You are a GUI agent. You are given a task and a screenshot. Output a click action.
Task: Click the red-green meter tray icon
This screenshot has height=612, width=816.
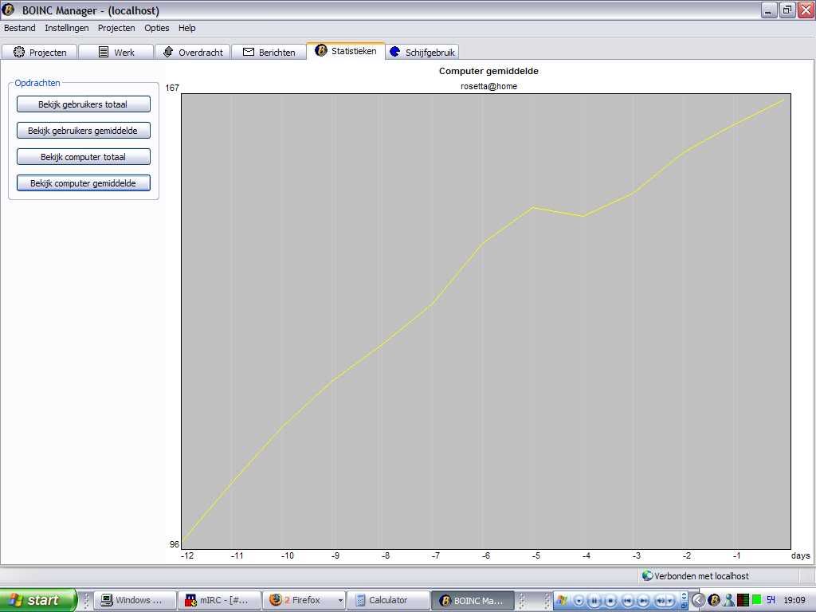[743, 600]
